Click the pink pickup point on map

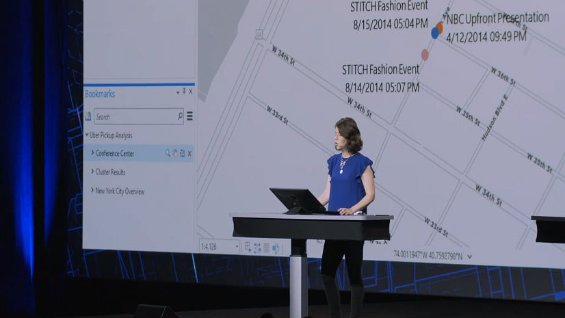point(425,55)
